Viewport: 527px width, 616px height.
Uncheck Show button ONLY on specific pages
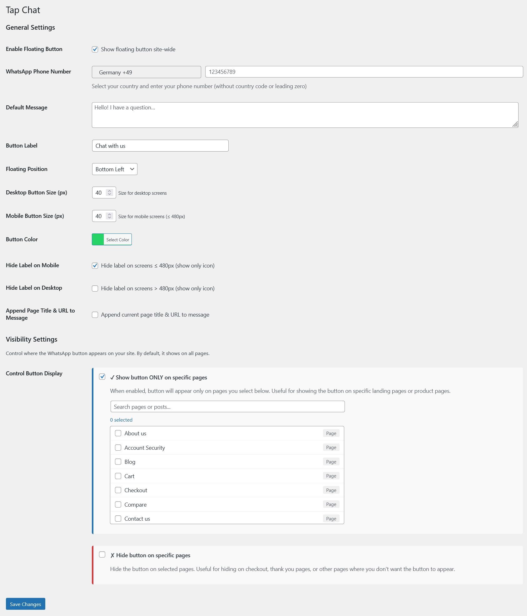click(102, 377)
